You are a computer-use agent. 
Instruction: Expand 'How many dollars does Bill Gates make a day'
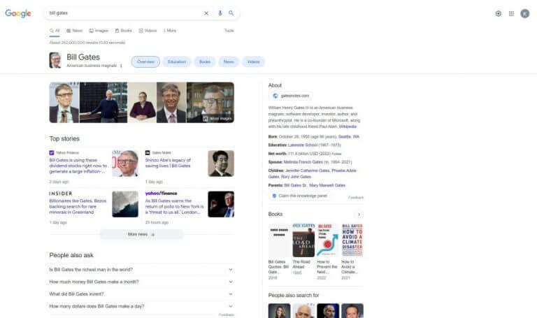click(x=141, y=306)
